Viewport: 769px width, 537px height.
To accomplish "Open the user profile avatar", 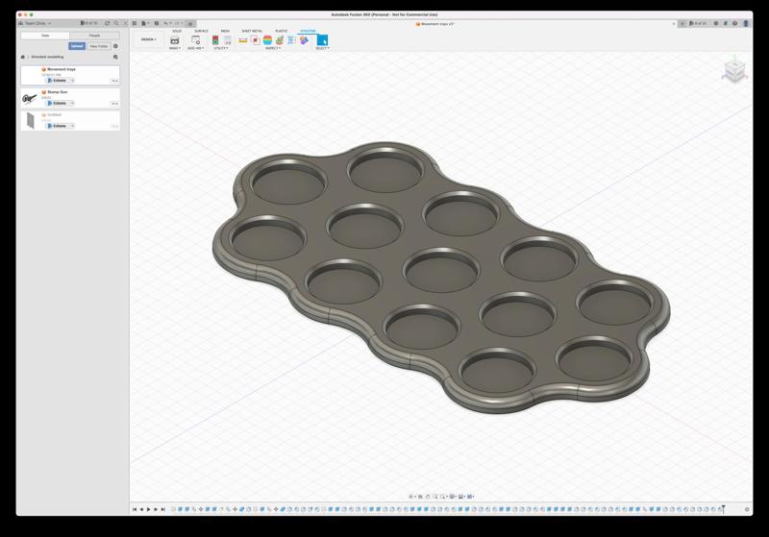I will (x=746, y=23).
